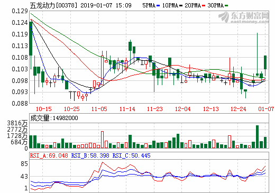The image size is (275, 193).
Task: Click the 12-13 date label
Action: [210, 109]
